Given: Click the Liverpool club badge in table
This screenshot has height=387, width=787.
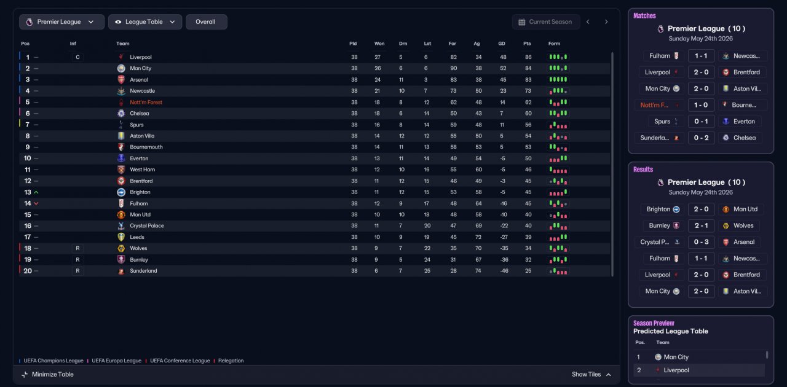Looking at the screenshot, I should (x=121, y=57).
